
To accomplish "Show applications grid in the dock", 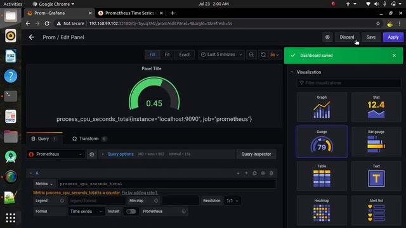I will point(11,218).
